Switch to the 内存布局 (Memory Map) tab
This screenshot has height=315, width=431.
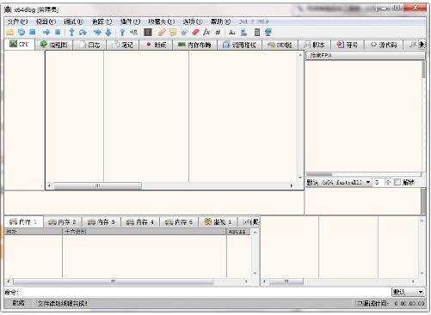(x=194, y=45)
